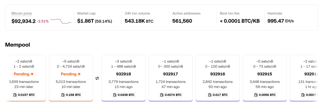Click fee icon next to 0.0157 BTC

point(15,95)
